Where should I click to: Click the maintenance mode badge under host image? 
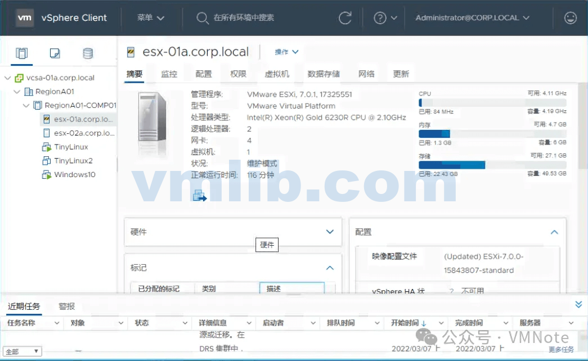click(x=199, y=196)
